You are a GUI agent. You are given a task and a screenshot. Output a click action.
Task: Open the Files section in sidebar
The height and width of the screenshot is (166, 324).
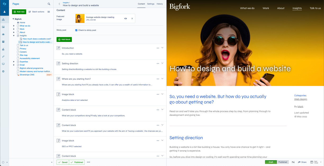tap(3, 27)
